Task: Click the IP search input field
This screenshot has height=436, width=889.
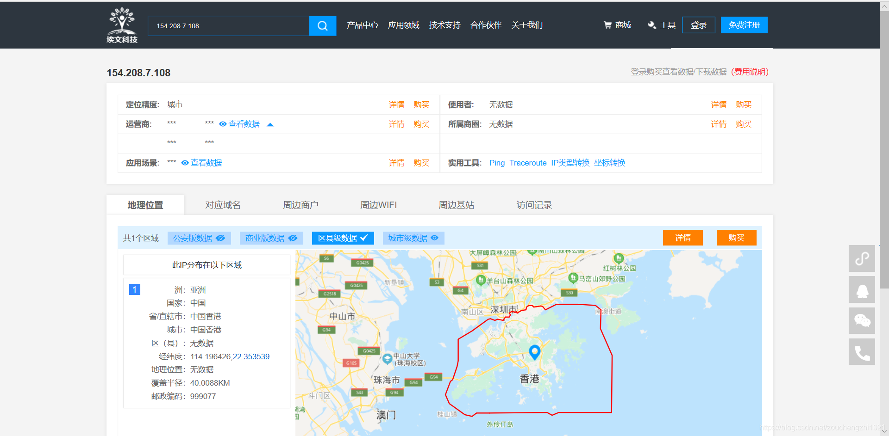Action: (228, 26)
